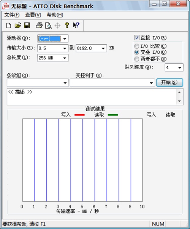The height and width of the screenshot is (229, 190).
Task: Open the 文件(F) menu
Action: (x=12, y=15)
